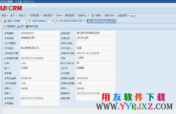Image resolution: width=176 pixels, height=114 pixels.
Task: Select the 泰山数码系统集成合同 tab
Action: [101, 21]
